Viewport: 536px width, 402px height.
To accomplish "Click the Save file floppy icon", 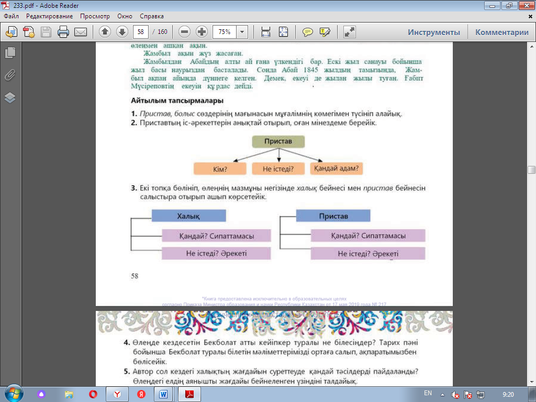I will [46, 32].
